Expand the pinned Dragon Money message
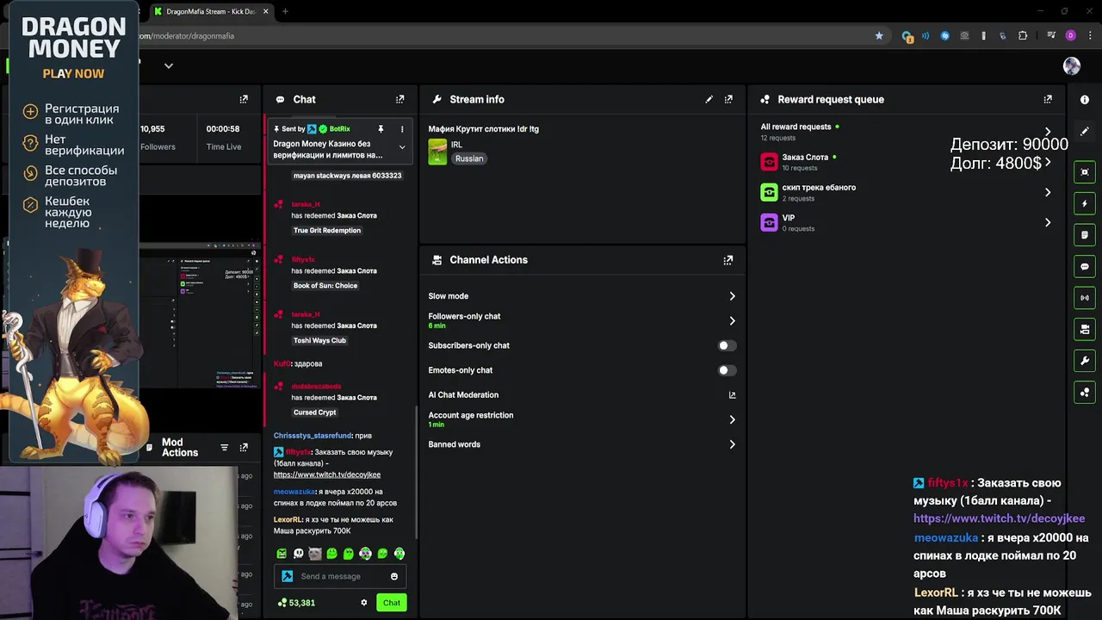1102x620 pixels. click(402, 147)
